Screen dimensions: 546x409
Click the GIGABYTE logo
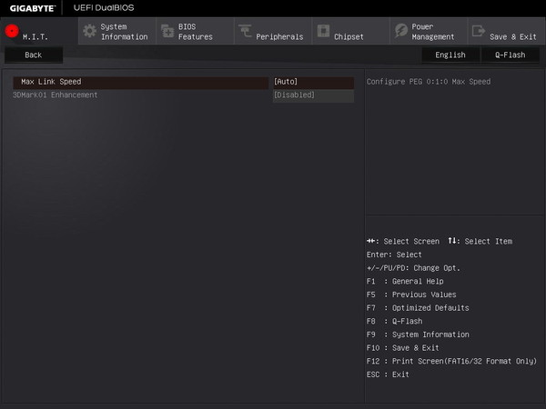coord(33,8)
